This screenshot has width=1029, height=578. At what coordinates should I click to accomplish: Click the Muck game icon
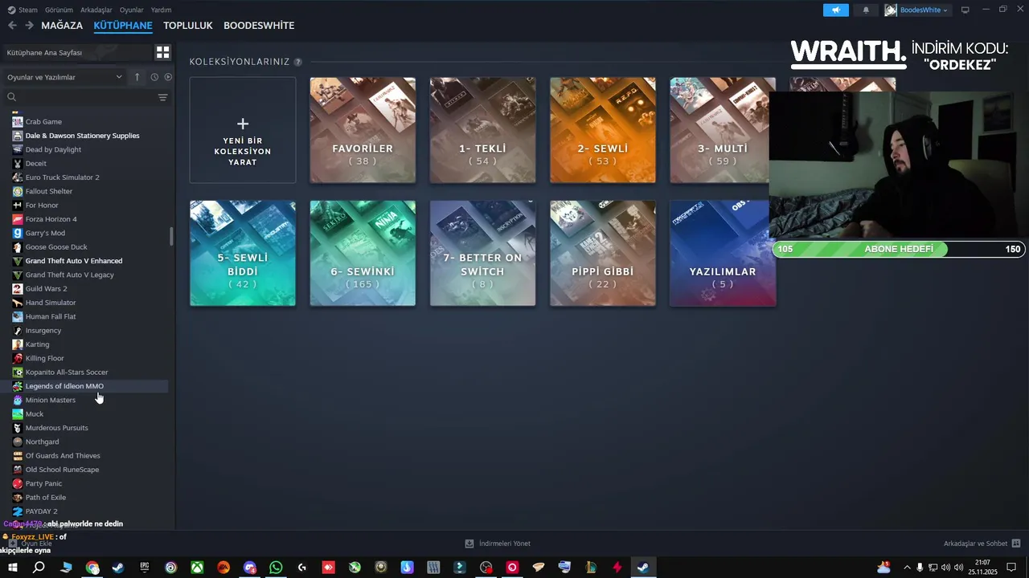18,414
